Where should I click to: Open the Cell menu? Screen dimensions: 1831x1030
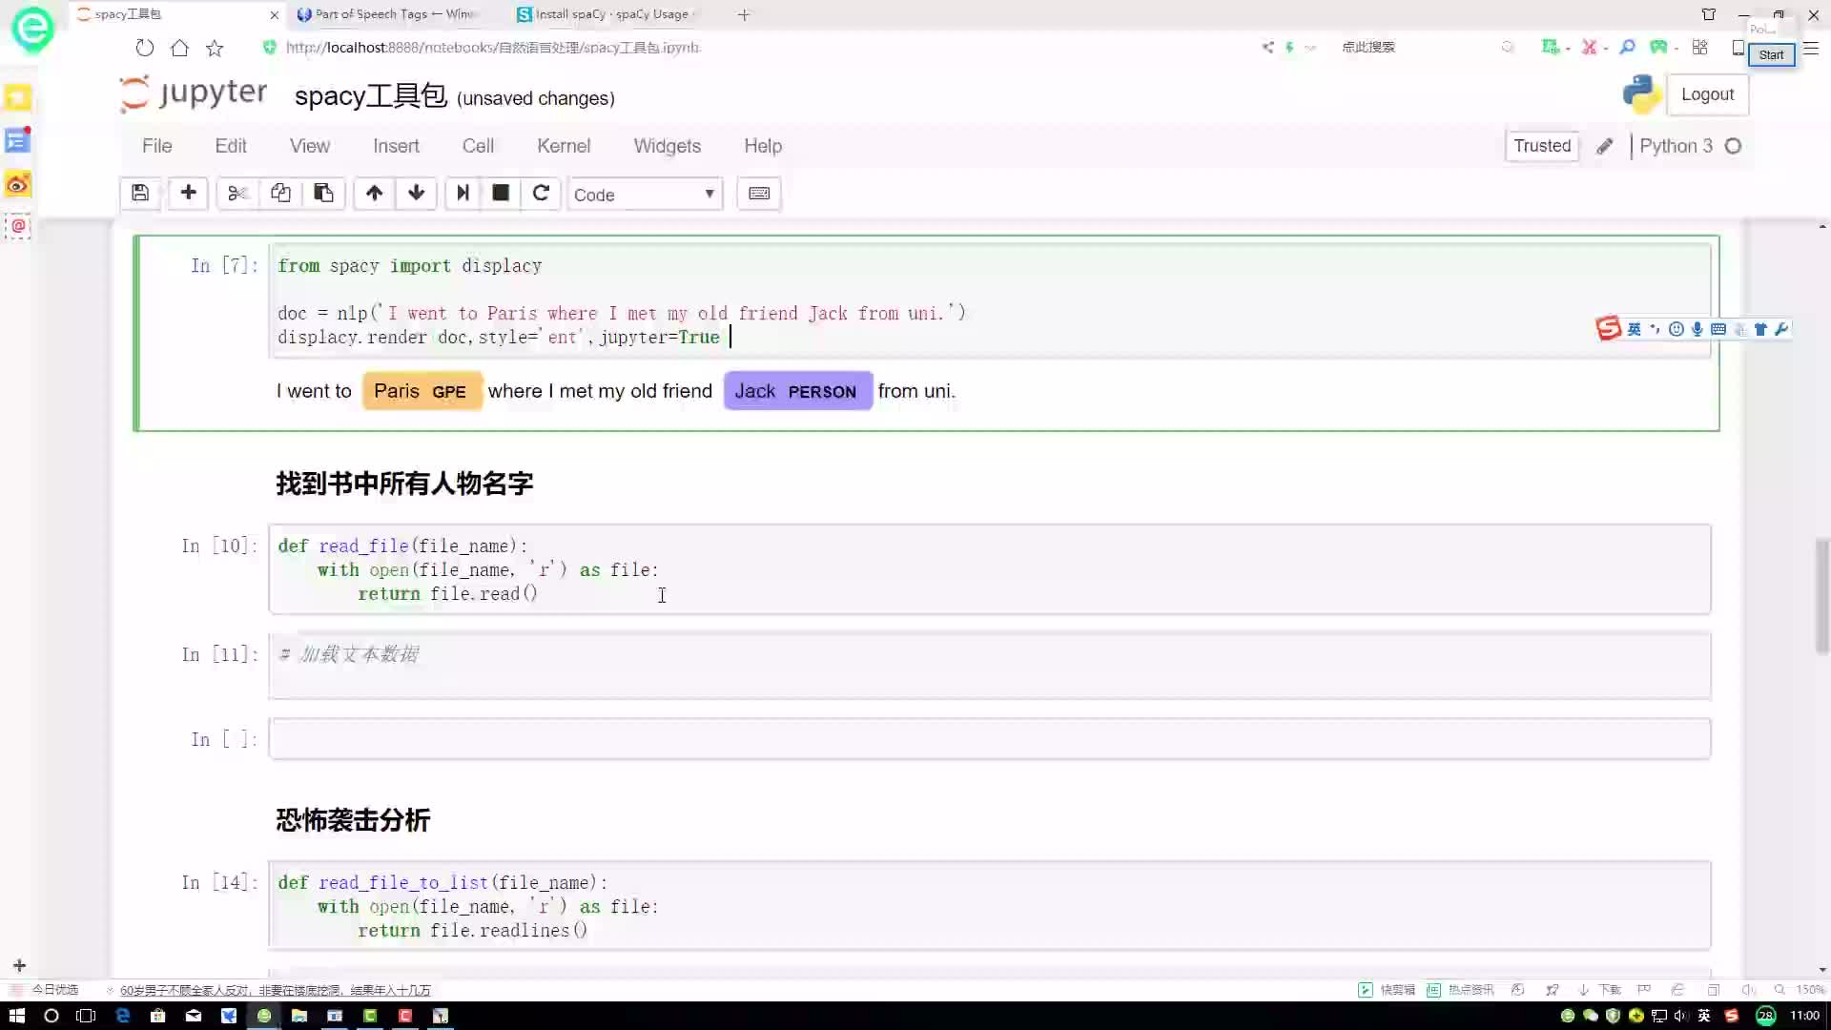point(477,146)
